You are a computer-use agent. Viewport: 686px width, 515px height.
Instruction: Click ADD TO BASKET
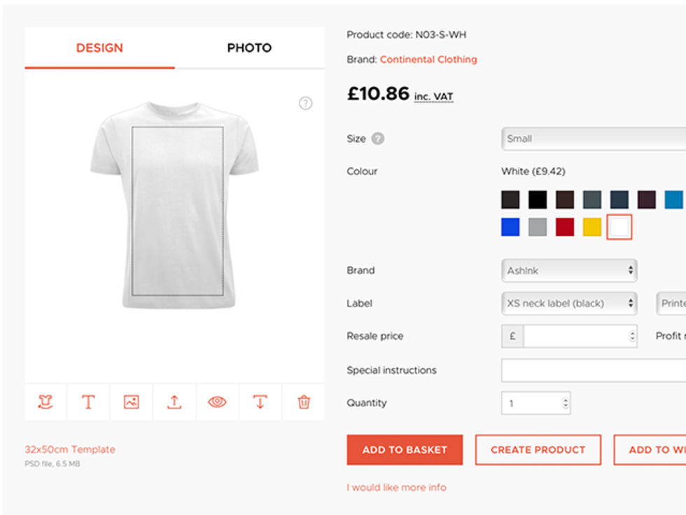(404, 450)
